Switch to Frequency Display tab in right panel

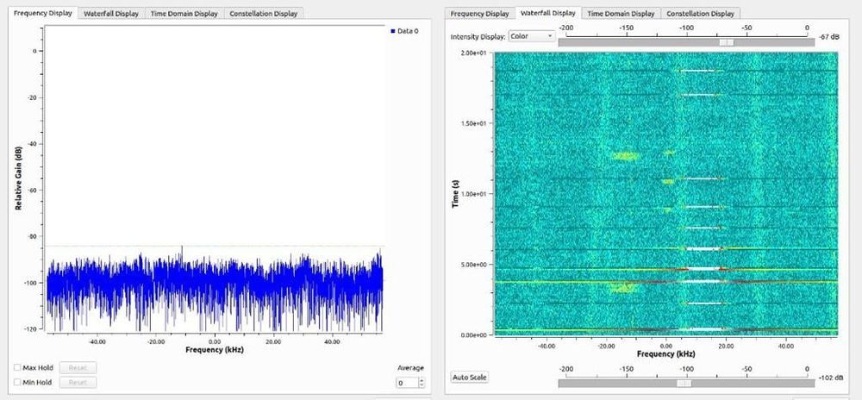pyautogui.click(x=480, y=14)
